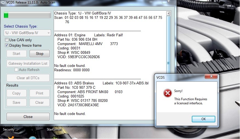Screen dimensions: 240x139
Task: Open the Select Chassis Type dropdown
Action: tap(27, 33)
